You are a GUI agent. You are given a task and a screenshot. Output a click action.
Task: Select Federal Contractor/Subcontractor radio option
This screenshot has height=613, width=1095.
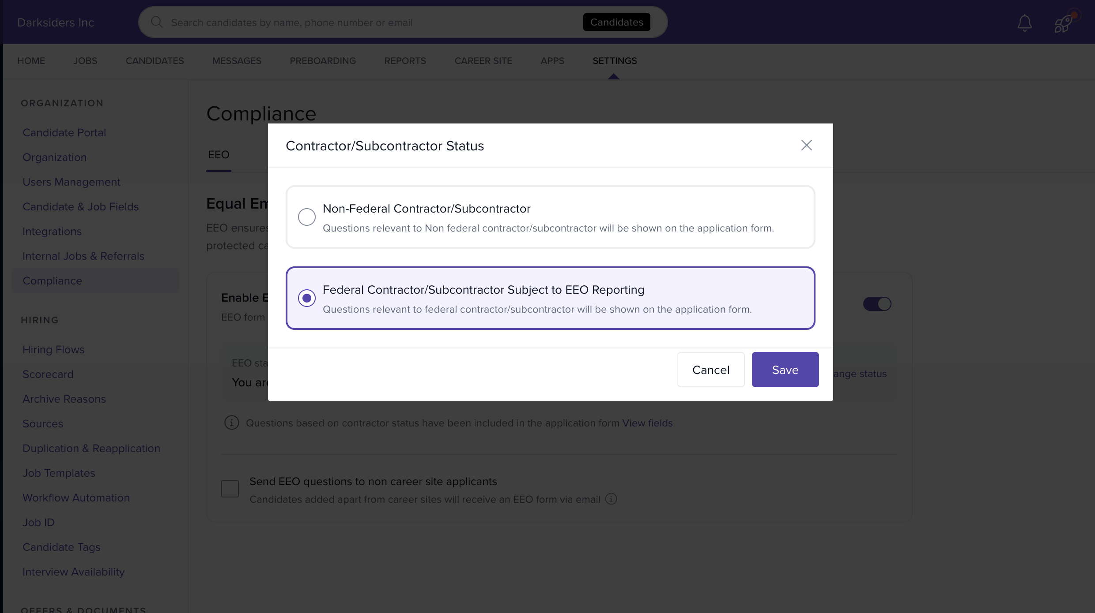(306, 298)
